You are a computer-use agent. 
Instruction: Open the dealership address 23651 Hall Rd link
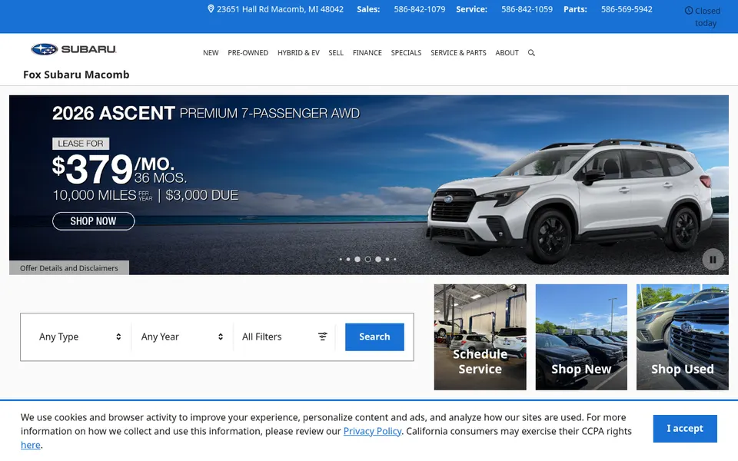coord(276,9)
